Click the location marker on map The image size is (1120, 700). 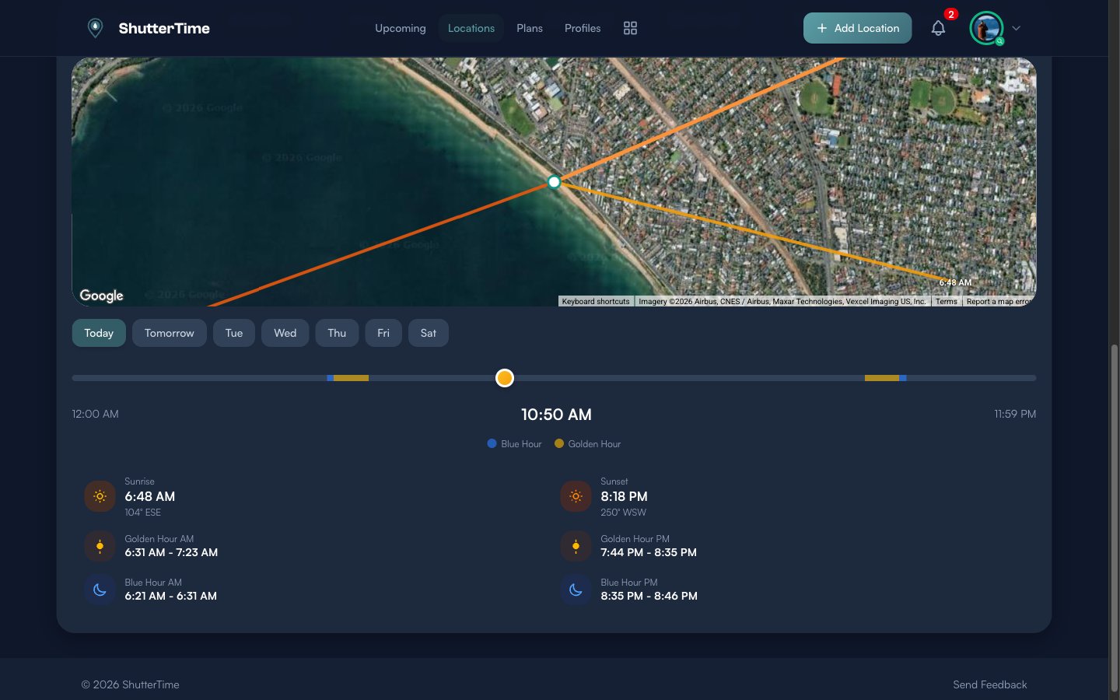[554, 182]
